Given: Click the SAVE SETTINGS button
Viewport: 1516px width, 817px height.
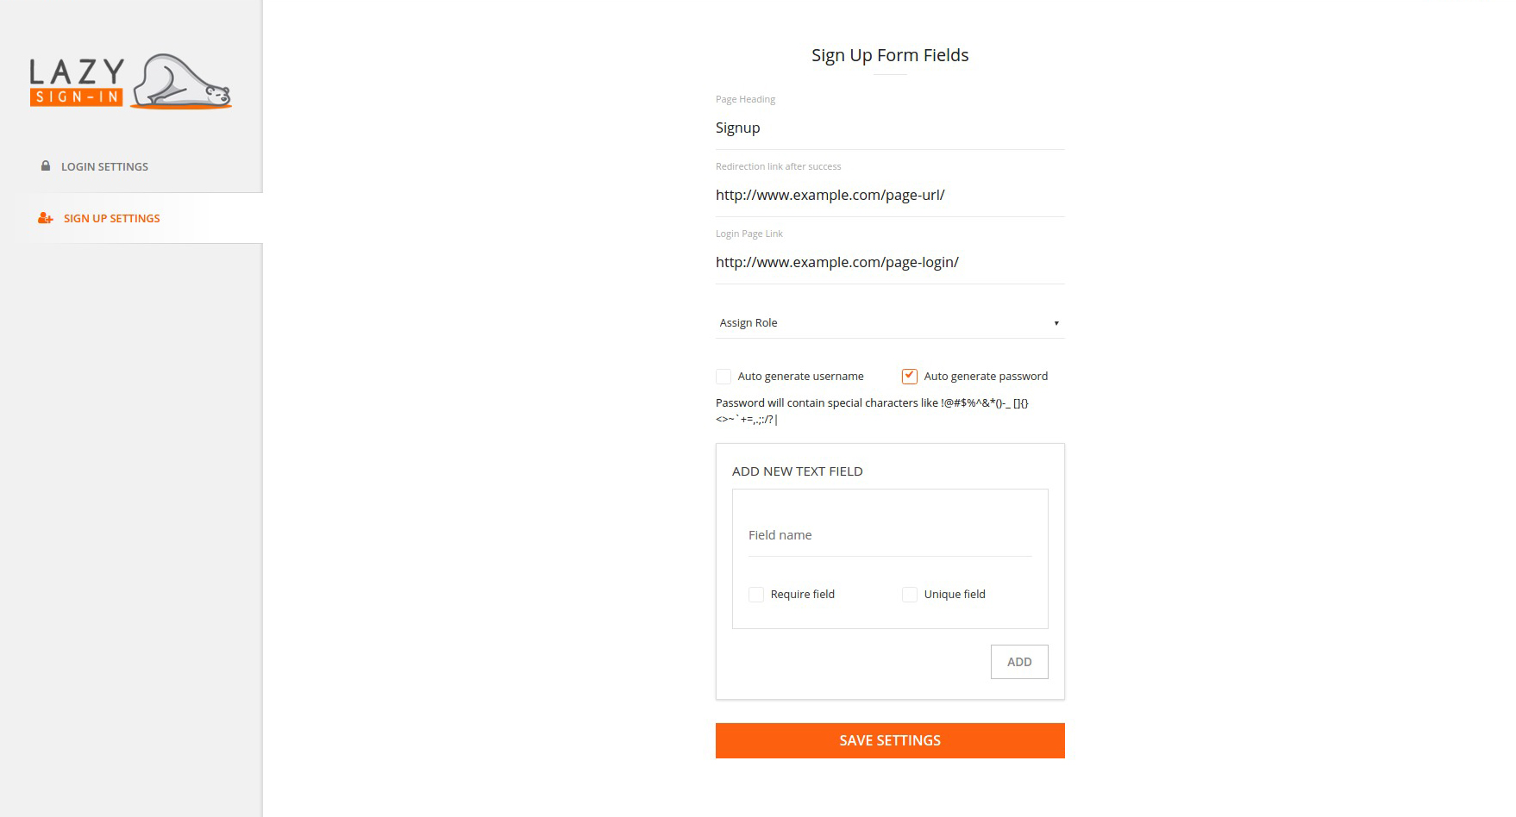Looking at the screenshot, I should pyautogui.click(x=889, y=739).
